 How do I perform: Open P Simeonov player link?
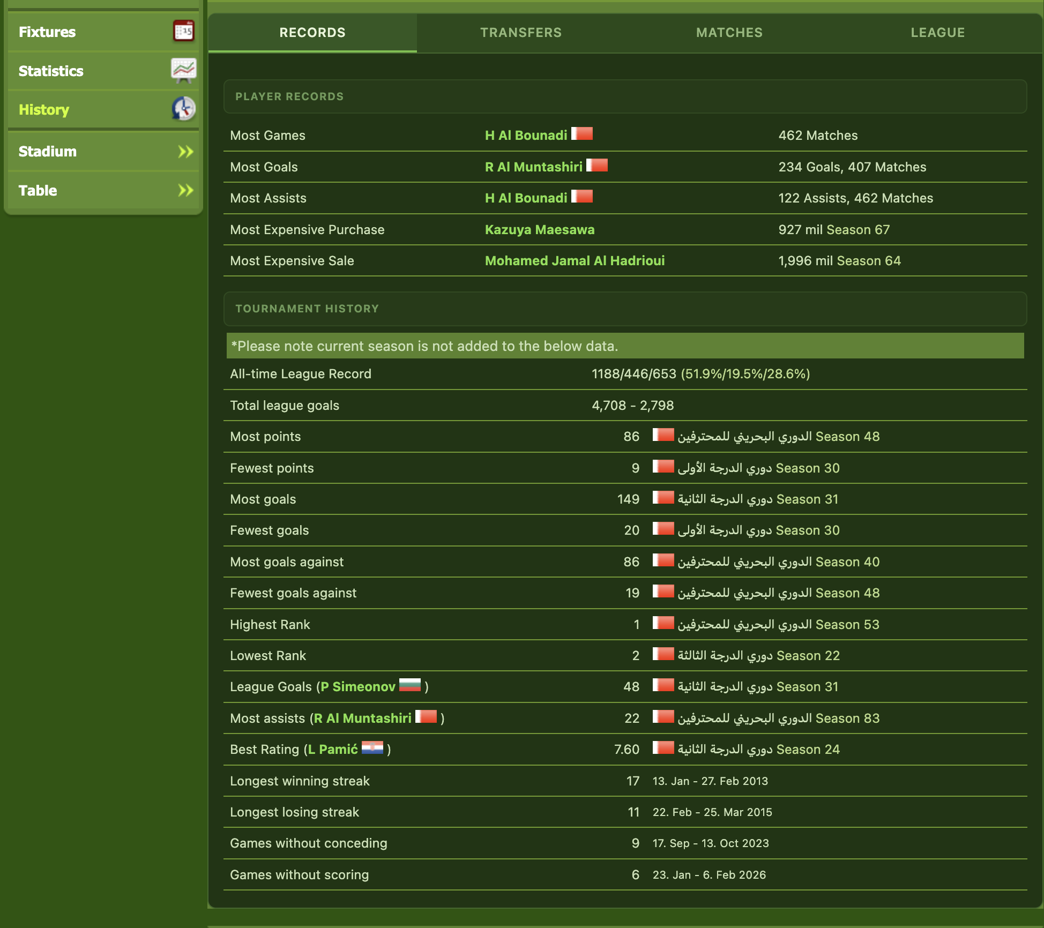pos(358,687)
